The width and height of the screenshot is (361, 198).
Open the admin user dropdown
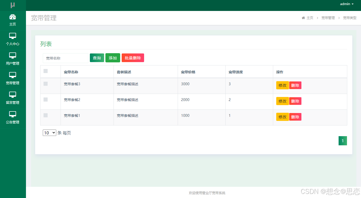pyautogui.click(x=347, y=4)
